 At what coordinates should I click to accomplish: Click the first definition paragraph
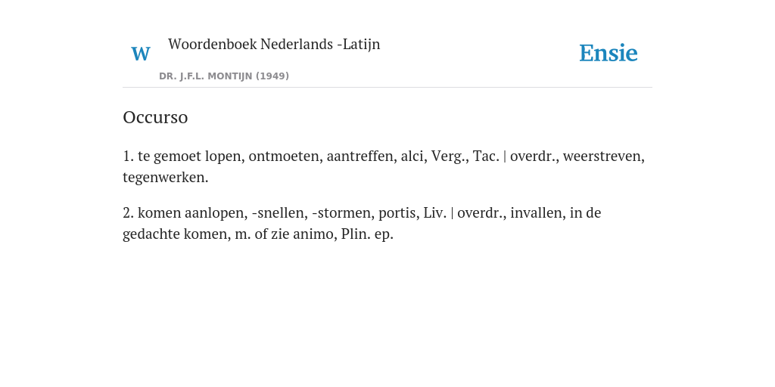coord(384,166)
